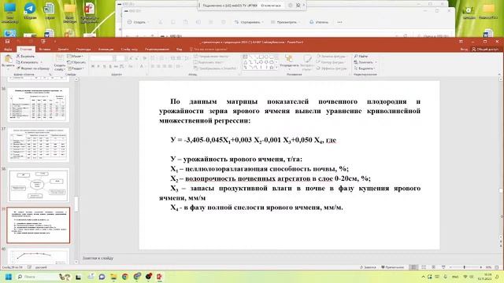504x283 pixels.
Task: Select slide 38 thumbnail with diagram
Action: coord(39,186)
